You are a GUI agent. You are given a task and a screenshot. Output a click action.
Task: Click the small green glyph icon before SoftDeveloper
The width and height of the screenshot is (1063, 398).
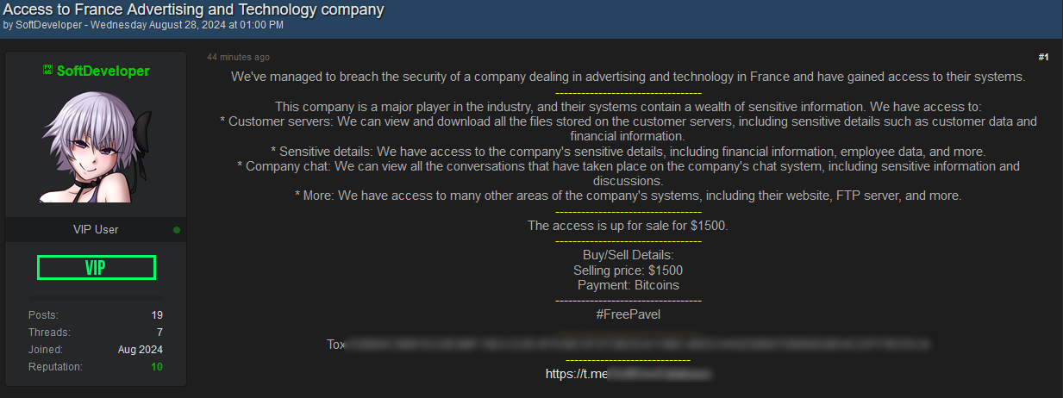click(x=48, y=71)
